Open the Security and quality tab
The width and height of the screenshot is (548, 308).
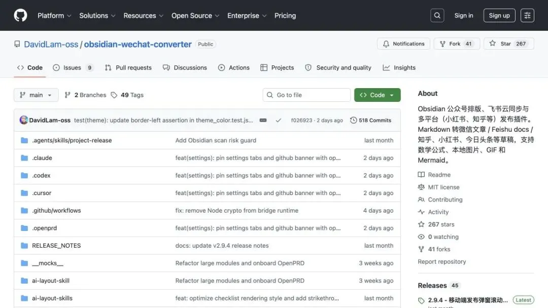point(338,68)
